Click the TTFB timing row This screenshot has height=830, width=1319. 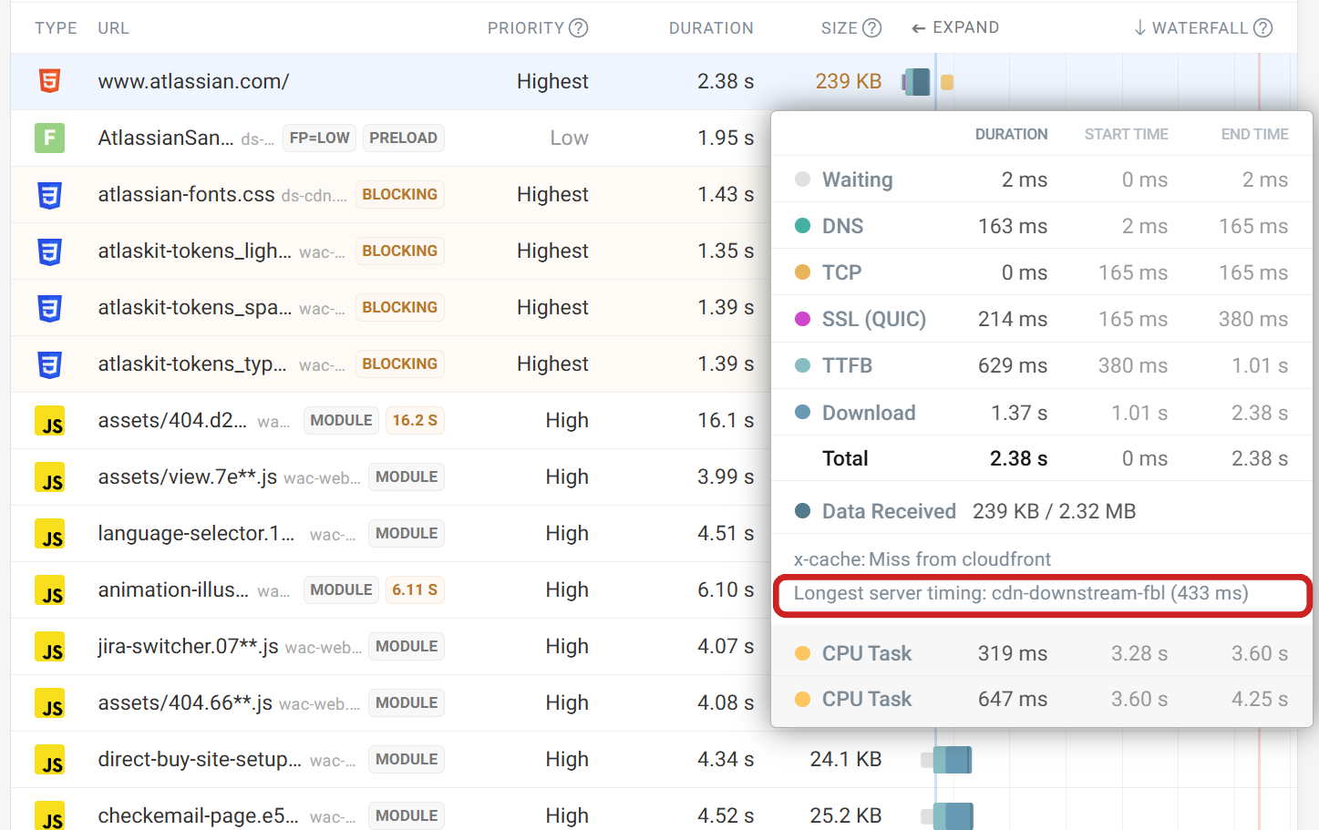[1042, 365]
